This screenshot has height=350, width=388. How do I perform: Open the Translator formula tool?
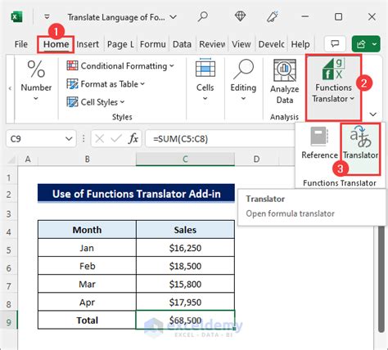tap(360, 144)
